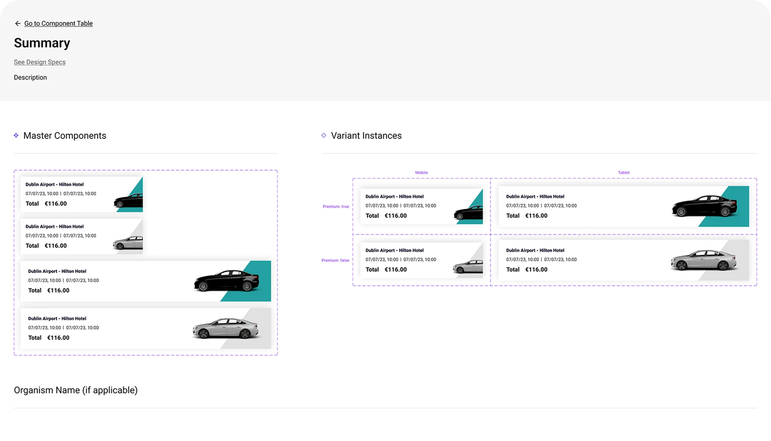Select the Description text

click(x=31, y=78)
